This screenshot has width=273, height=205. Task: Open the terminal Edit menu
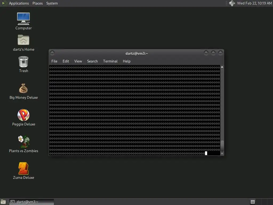pyautogui.click(x=66, y=61)
